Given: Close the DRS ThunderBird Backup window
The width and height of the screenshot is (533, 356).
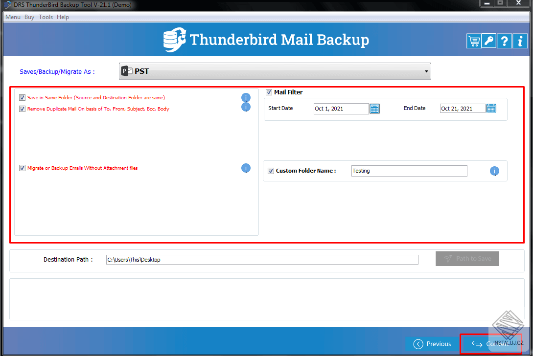Looking at the screenshot, I should (x=518, y=3).
